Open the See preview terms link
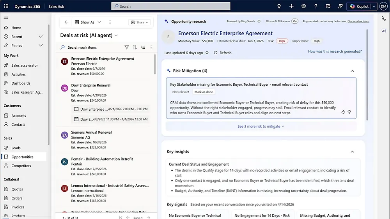 coord(359,21)
